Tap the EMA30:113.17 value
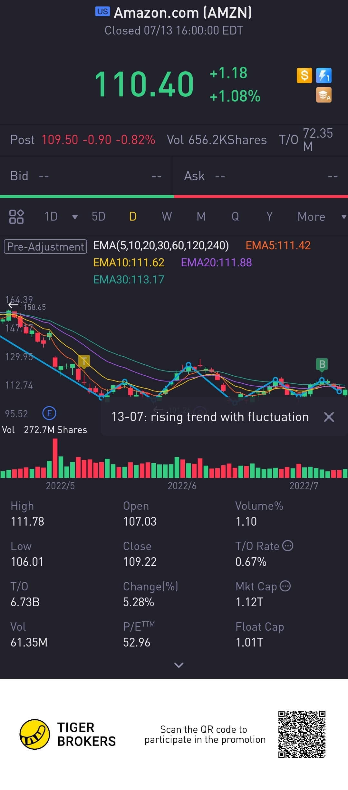Screen dimensions: 348x790 129,280
